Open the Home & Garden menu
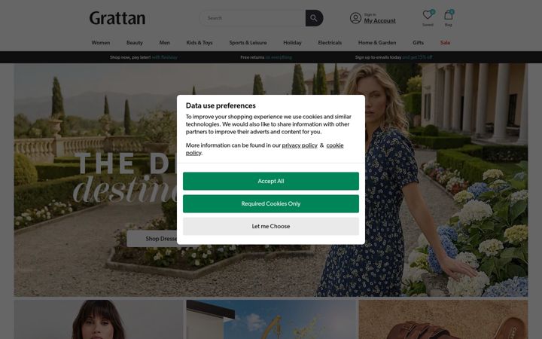The width and height of the screenshot is (542, 339). coord(377,42)
